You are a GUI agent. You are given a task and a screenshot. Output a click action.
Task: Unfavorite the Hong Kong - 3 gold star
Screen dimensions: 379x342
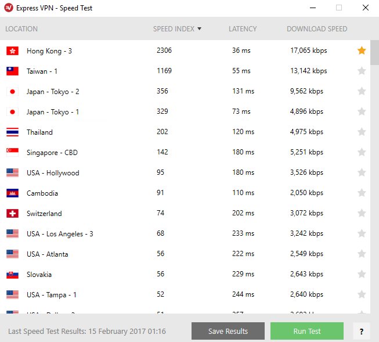pyautogui.click(x=362, y=51)
